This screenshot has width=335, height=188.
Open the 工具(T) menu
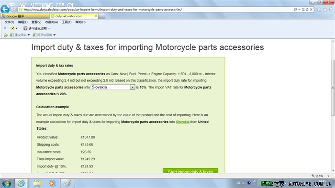click(67, 22)
